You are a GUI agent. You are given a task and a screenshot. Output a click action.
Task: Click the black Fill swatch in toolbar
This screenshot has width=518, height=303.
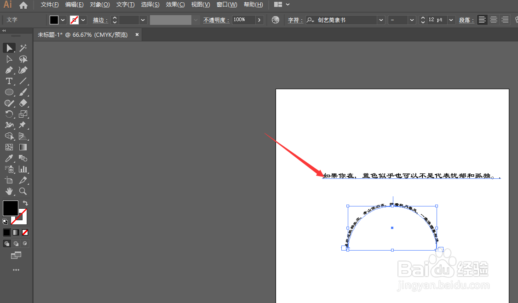pos(10,208)
